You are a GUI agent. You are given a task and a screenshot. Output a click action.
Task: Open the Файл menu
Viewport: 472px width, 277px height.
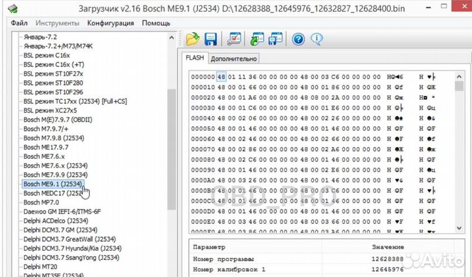(x=19, y=23)
